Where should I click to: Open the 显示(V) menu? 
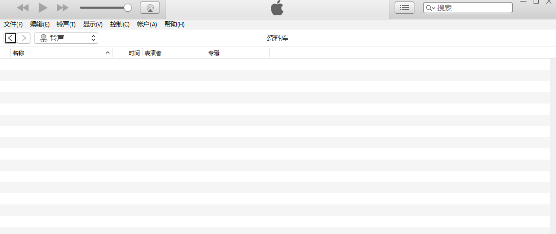click(93, 24)
